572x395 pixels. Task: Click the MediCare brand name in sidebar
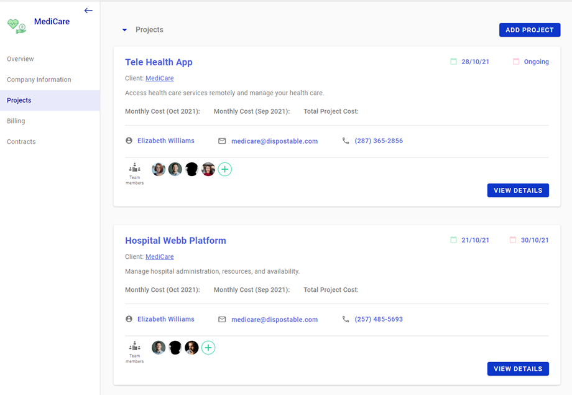(52, 22)
